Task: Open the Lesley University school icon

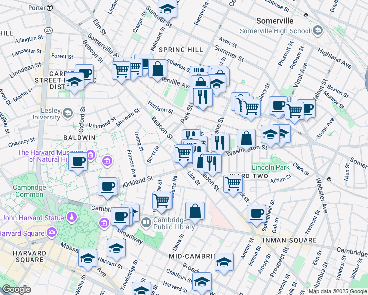Action: click(67, 114)
